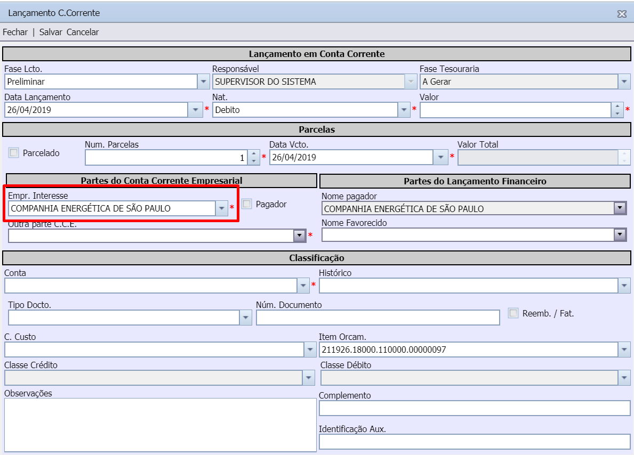Click the Valor Total field
This screenshot has width=634, height=455.
[x=538, y=158]
